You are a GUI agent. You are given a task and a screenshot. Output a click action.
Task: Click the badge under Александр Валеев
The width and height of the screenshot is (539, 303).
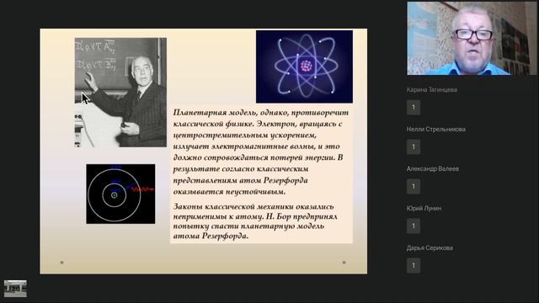click(414, 187)
